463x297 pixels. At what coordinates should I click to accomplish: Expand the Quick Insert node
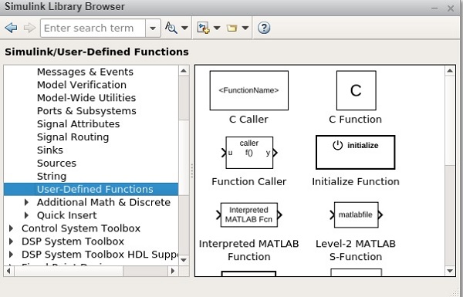click(26, 215)
